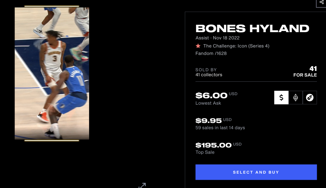The height and width of the screenshot is (188, 326).
Task: View the 41 collectors selling
Action: click(209, 75)
